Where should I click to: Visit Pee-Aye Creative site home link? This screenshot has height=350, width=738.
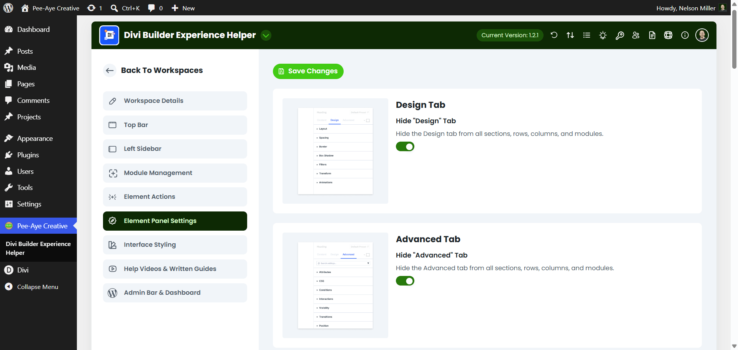pyautogui.click(x=50, y=8)
